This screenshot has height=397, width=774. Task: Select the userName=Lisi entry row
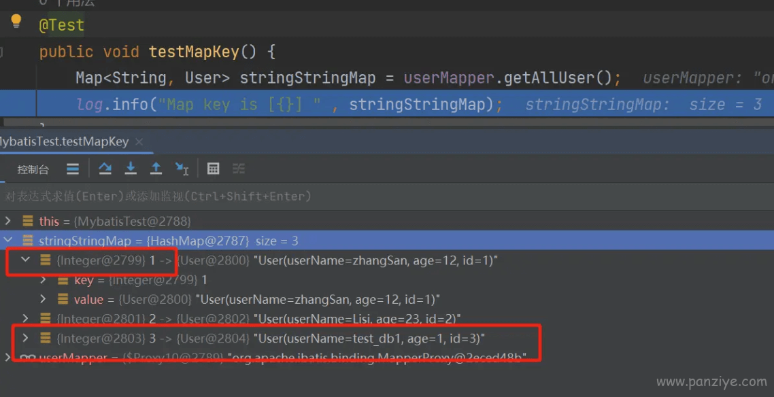tap(387, 319)
